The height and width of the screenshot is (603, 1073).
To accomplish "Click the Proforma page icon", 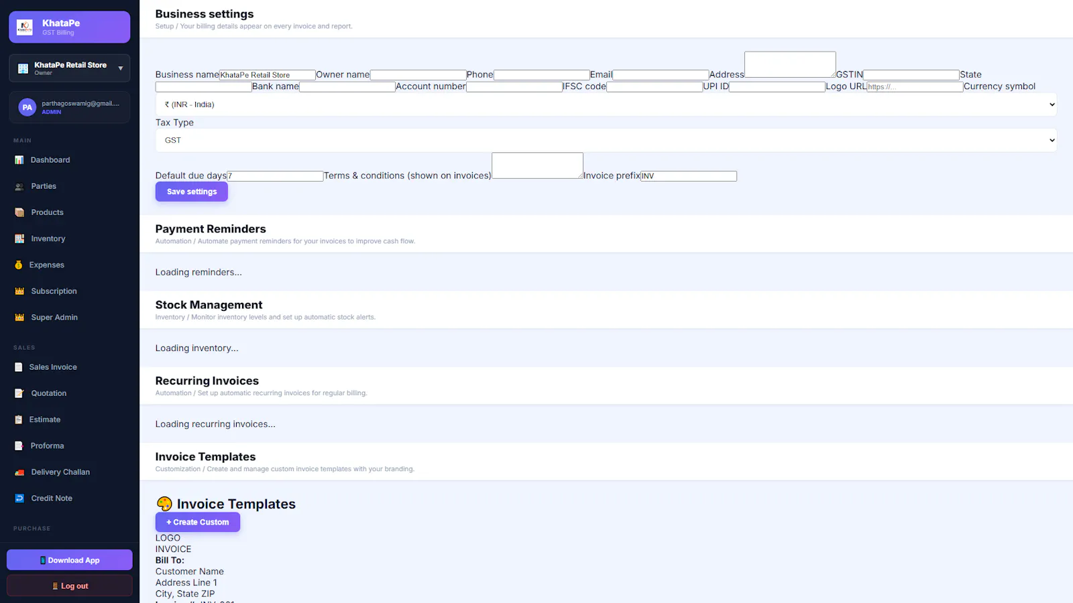I will (x=19, y=446).
